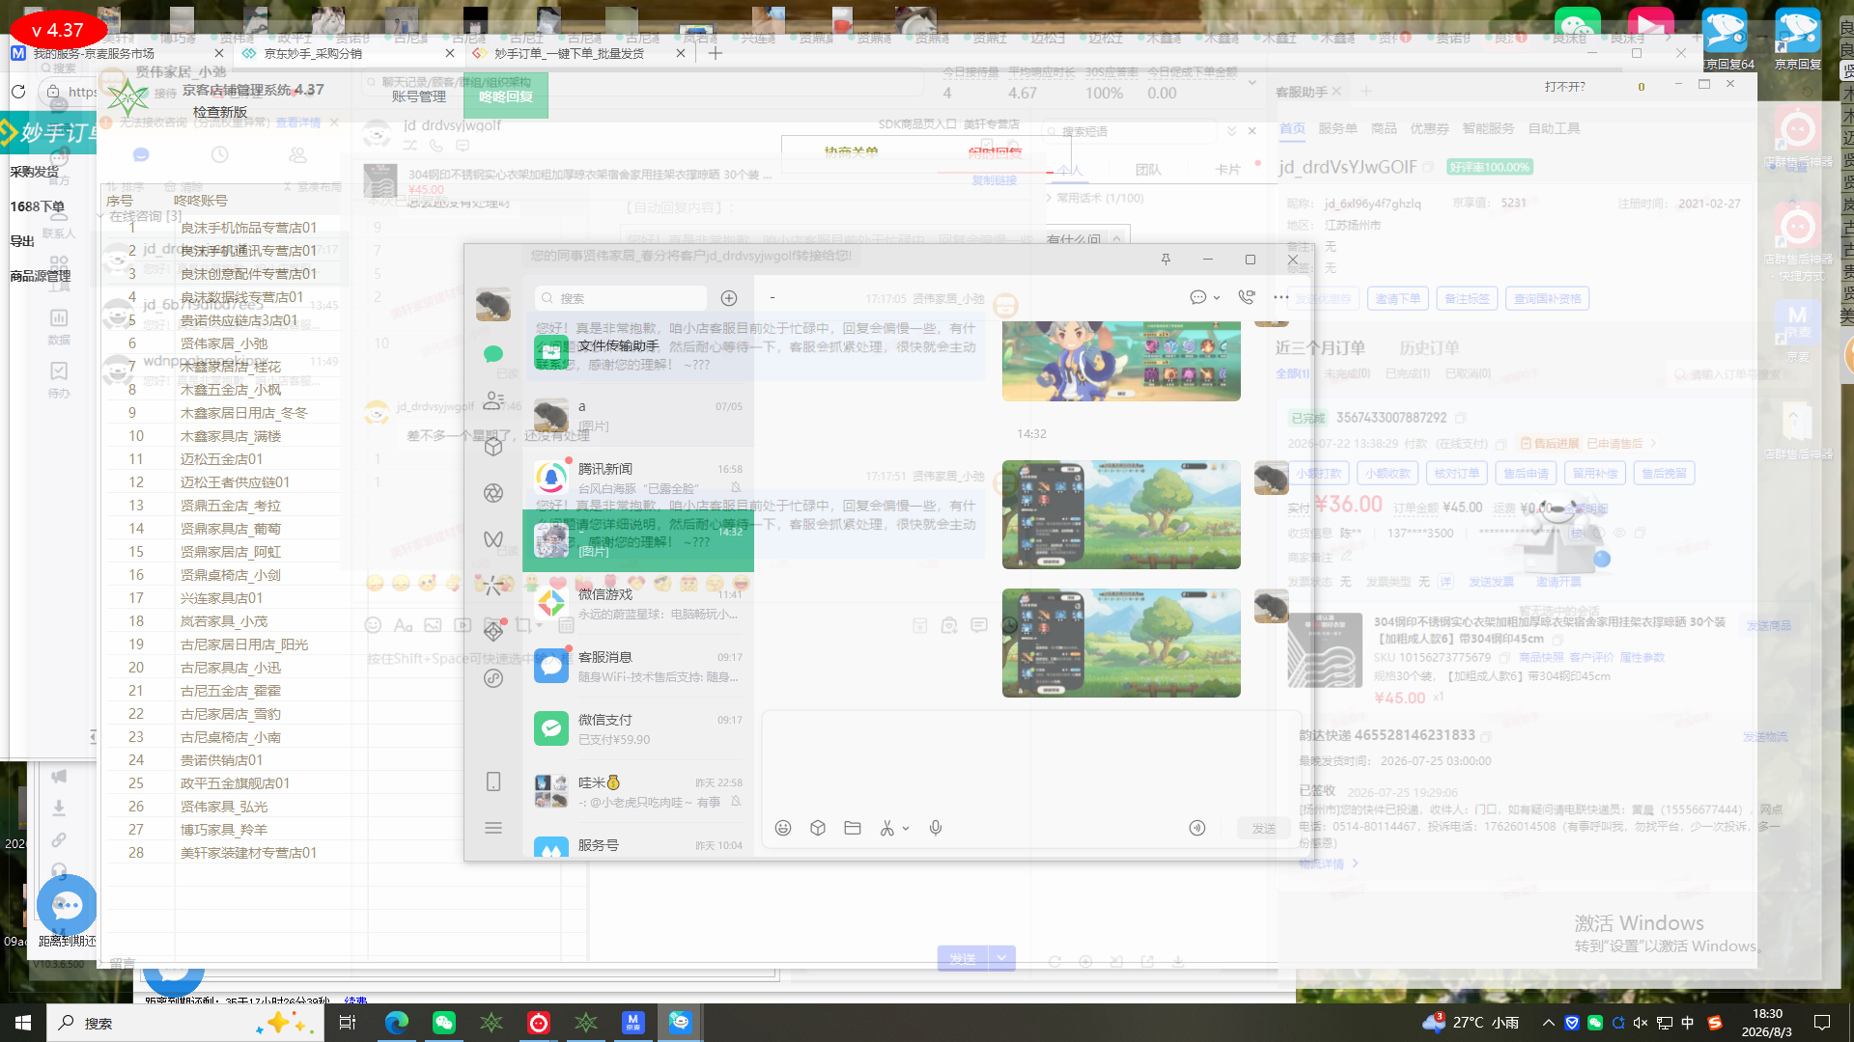Viewport: 1854px width, 1042px height.
Task: Click the 检查新版 button
Action: tap(220, 112)
